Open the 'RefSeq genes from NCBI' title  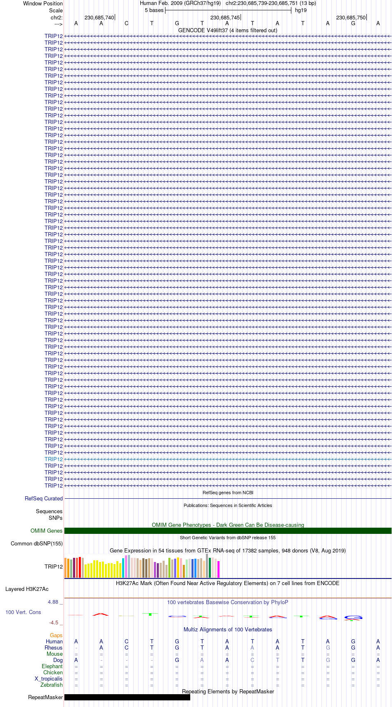(x=228, y=493)
